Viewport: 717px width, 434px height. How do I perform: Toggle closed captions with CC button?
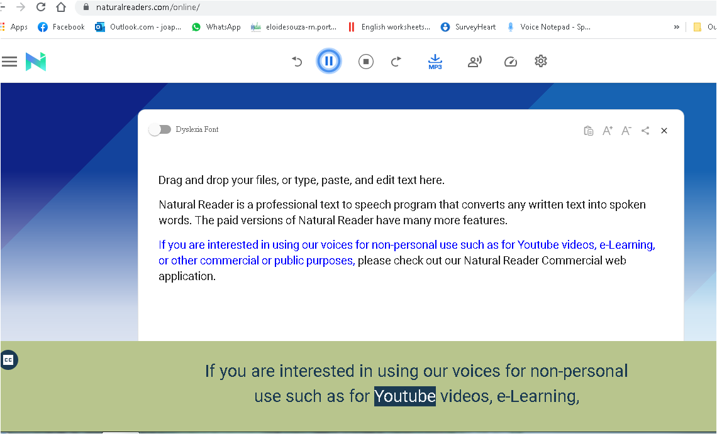click(x=8, y=360)
